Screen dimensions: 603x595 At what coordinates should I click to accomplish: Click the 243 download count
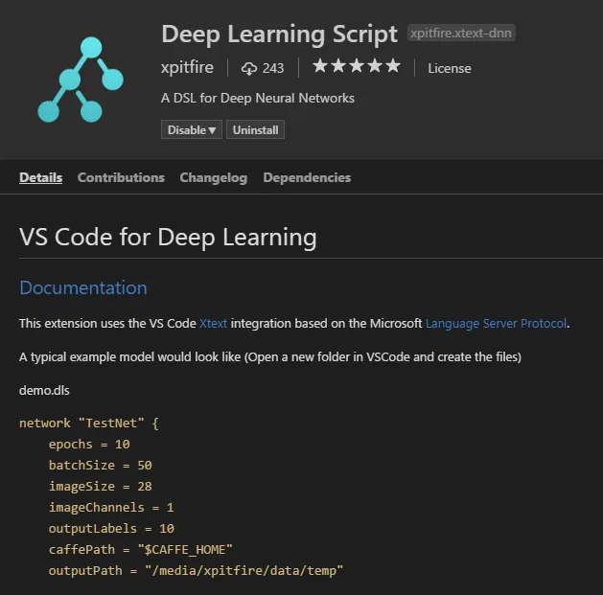click(273, 68)
